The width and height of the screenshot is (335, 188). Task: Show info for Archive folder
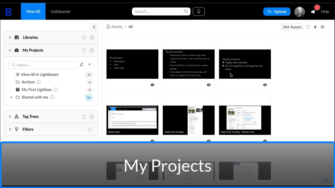click(39, 82)
